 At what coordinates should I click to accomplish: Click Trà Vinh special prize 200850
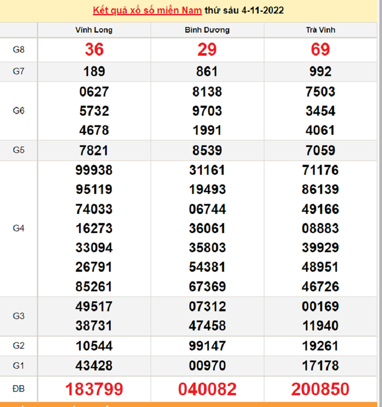(x=320, y=389)
